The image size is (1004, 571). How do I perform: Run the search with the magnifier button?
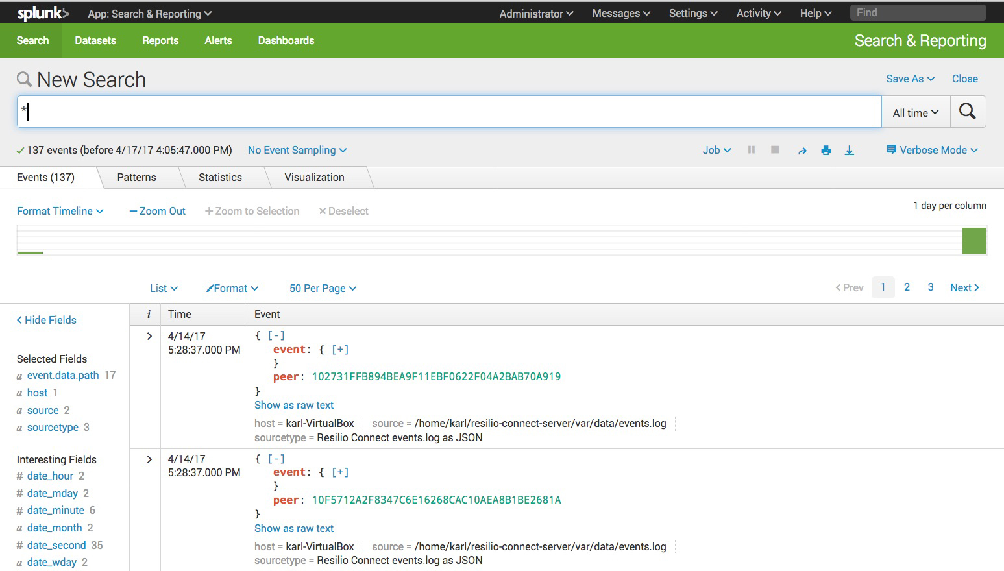pos(968,111)
